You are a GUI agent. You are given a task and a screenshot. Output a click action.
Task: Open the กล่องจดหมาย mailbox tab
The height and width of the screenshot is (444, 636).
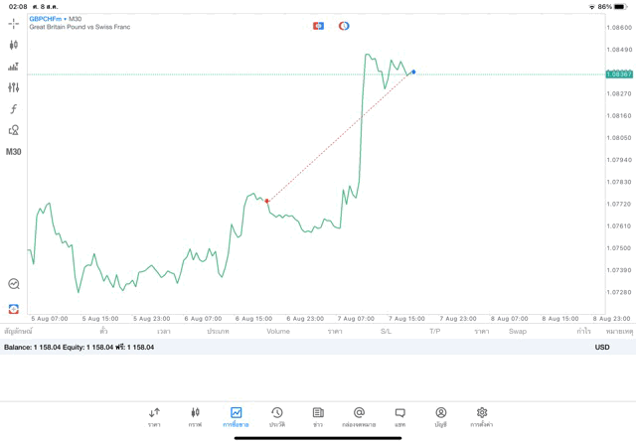359,417
